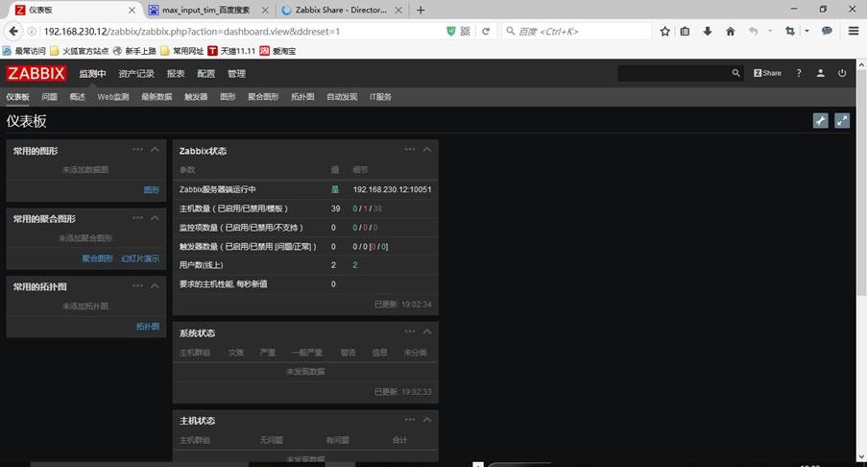Open the 主机状态 widget options dots
Image resolution: width=867 pixels, height=467 pixels.
click(410, 419)
